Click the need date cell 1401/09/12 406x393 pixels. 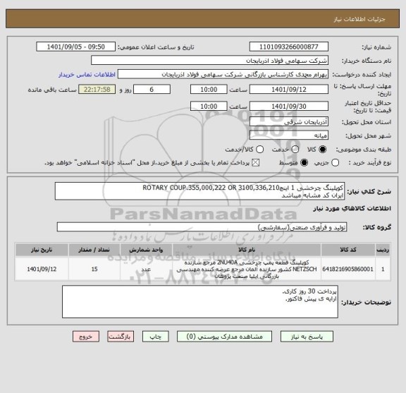[42, 270]
